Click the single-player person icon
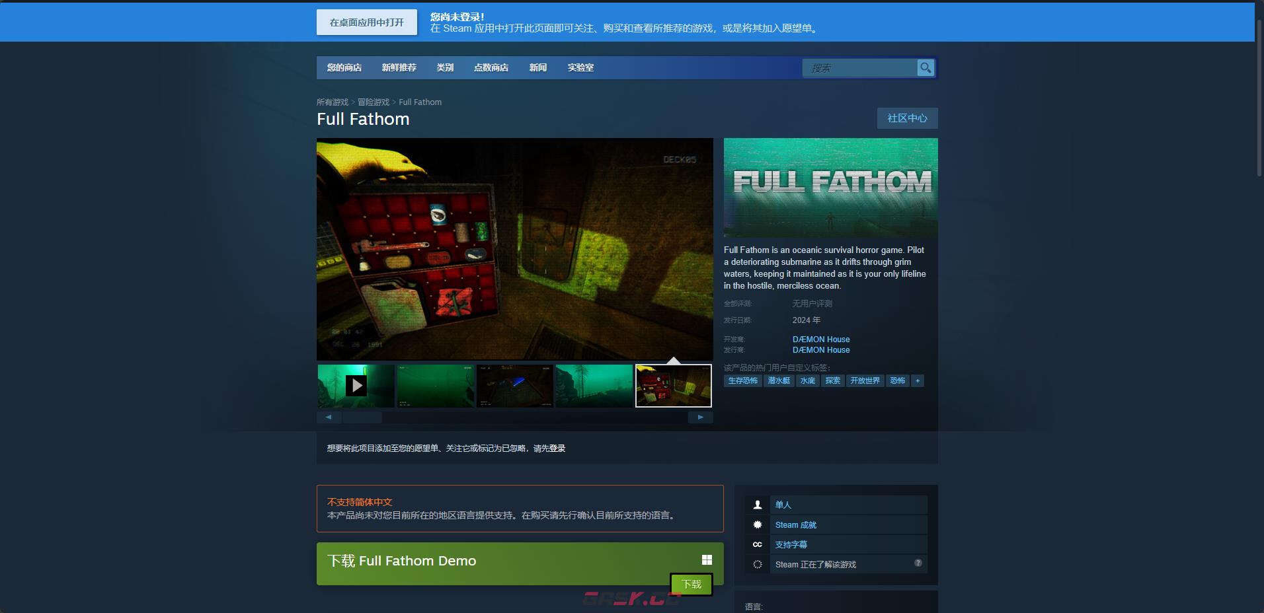The image size is (1264, 613). click(x=758, y=505)
